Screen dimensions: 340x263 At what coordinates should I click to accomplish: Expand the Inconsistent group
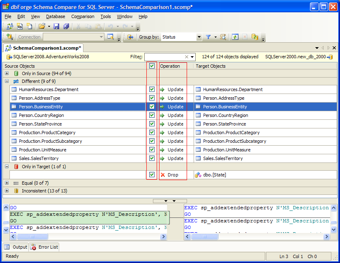click(7, 191)
